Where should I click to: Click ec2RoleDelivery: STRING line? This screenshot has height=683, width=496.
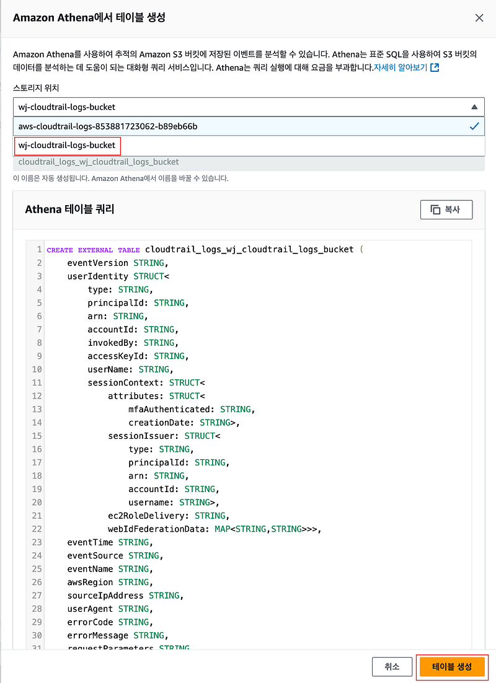[169, 516]
